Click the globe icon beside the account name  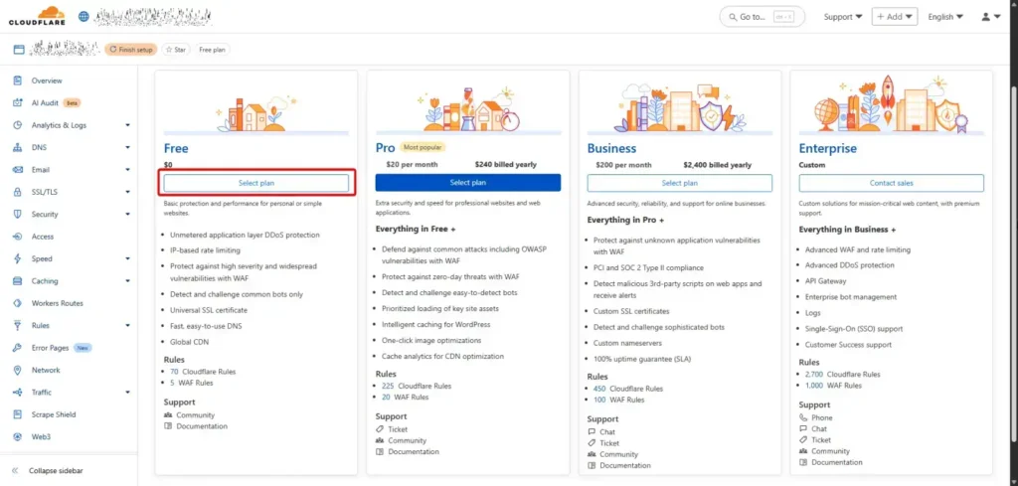84,16
